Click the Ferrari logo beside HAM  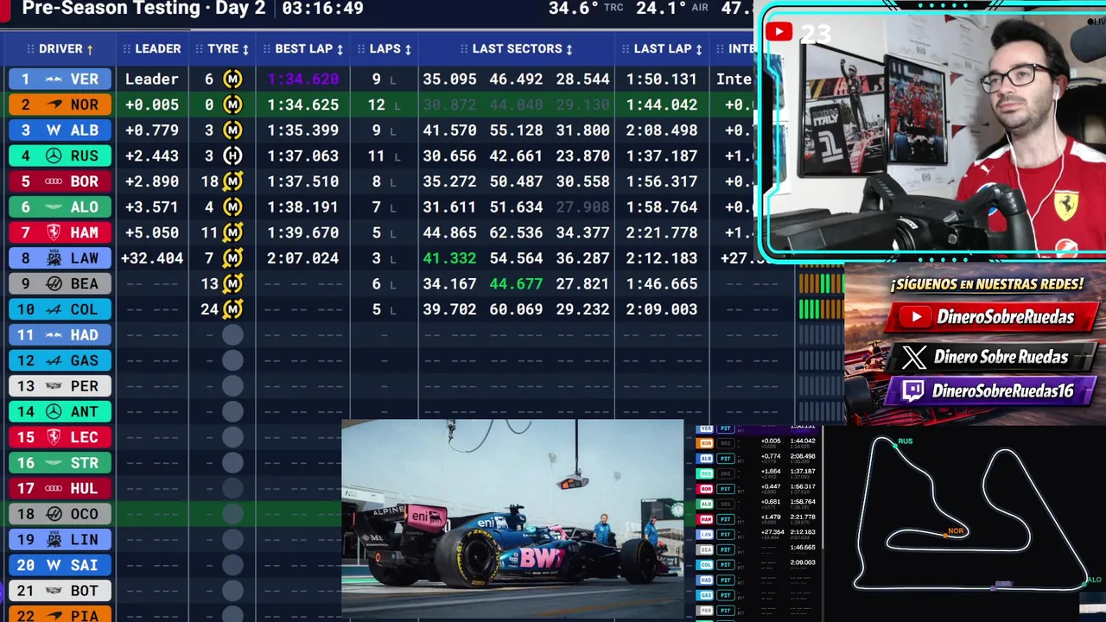click(54, 232)
